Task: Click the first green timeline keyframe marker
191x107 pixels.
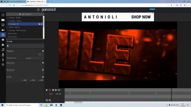Action: [x=70, y=93]
